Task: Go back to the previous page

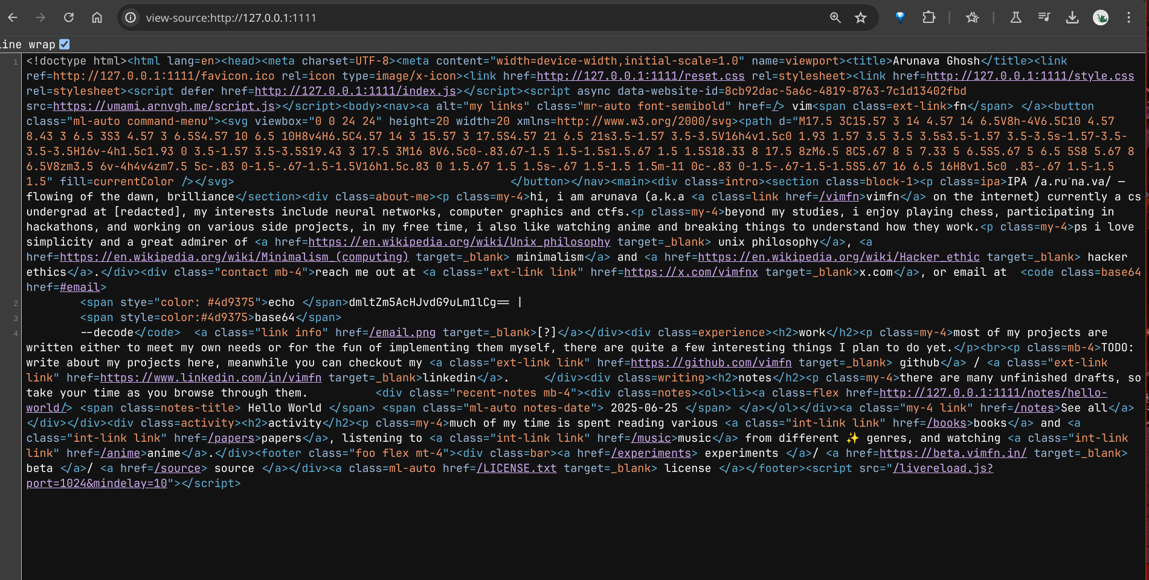Action: 13,18
